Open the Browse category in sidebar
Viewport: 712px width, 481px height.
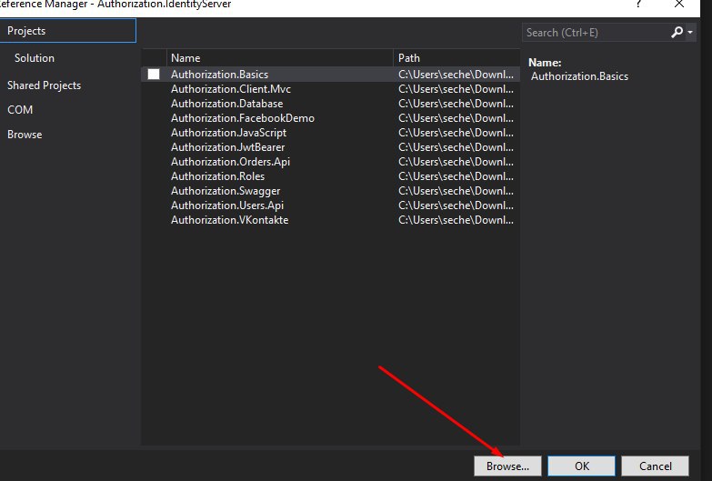25,135
